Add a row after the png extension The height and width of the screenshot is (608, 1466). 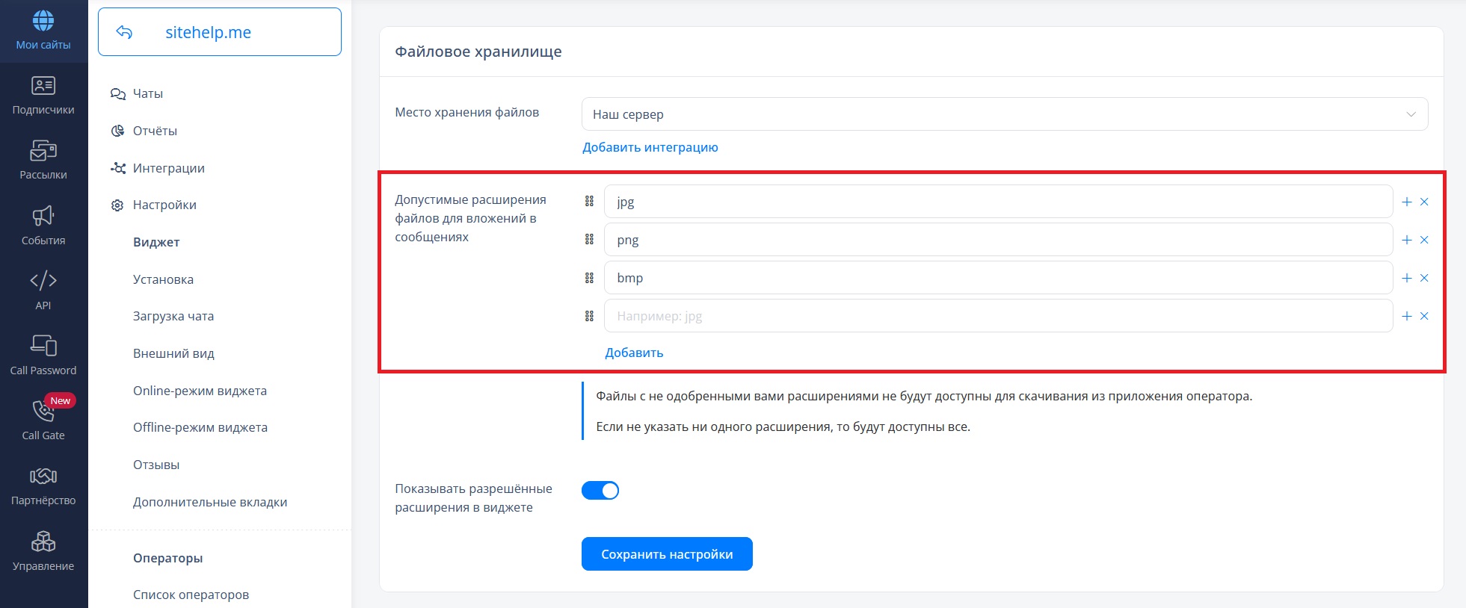point(1406,240)
